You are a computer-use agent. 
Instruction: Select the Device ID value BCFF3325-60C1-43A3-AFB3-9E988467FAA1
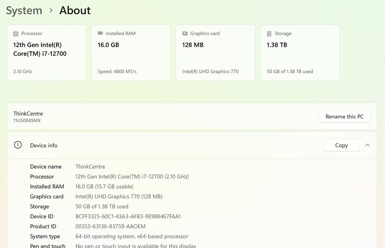128,217
